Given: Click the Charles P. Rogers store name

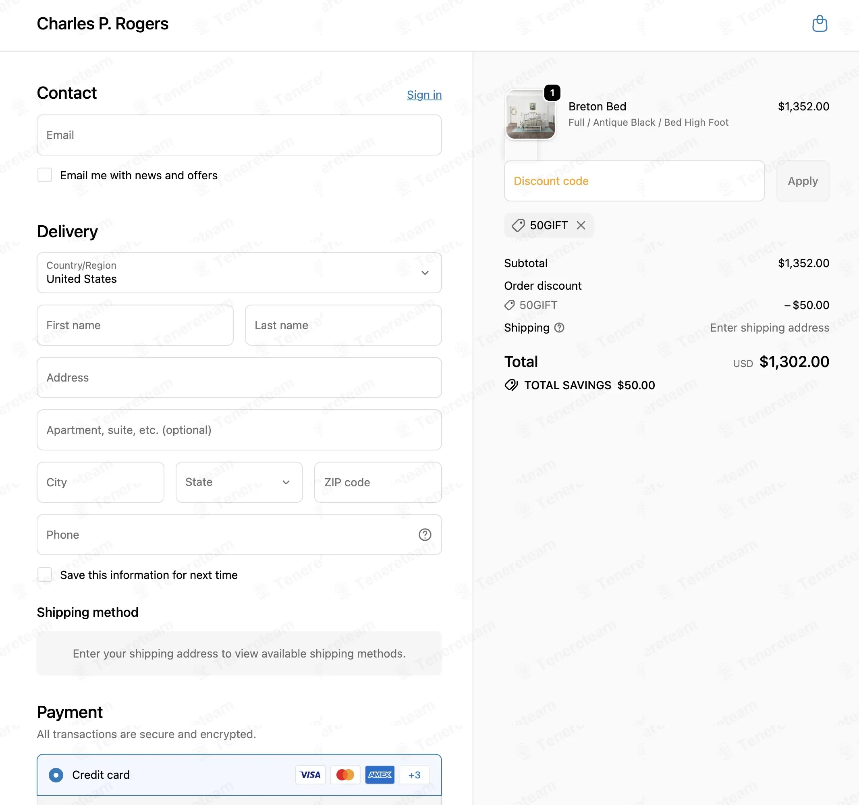Looking at the screenshot, I should point(102,24).
